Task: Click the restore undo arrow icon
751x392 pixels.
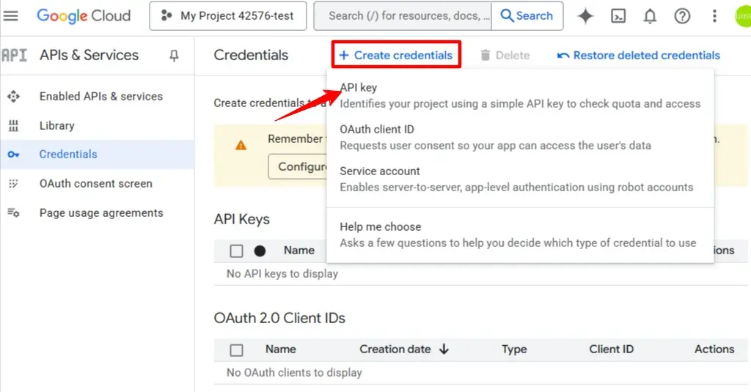Action: click(x=563, y=56)
